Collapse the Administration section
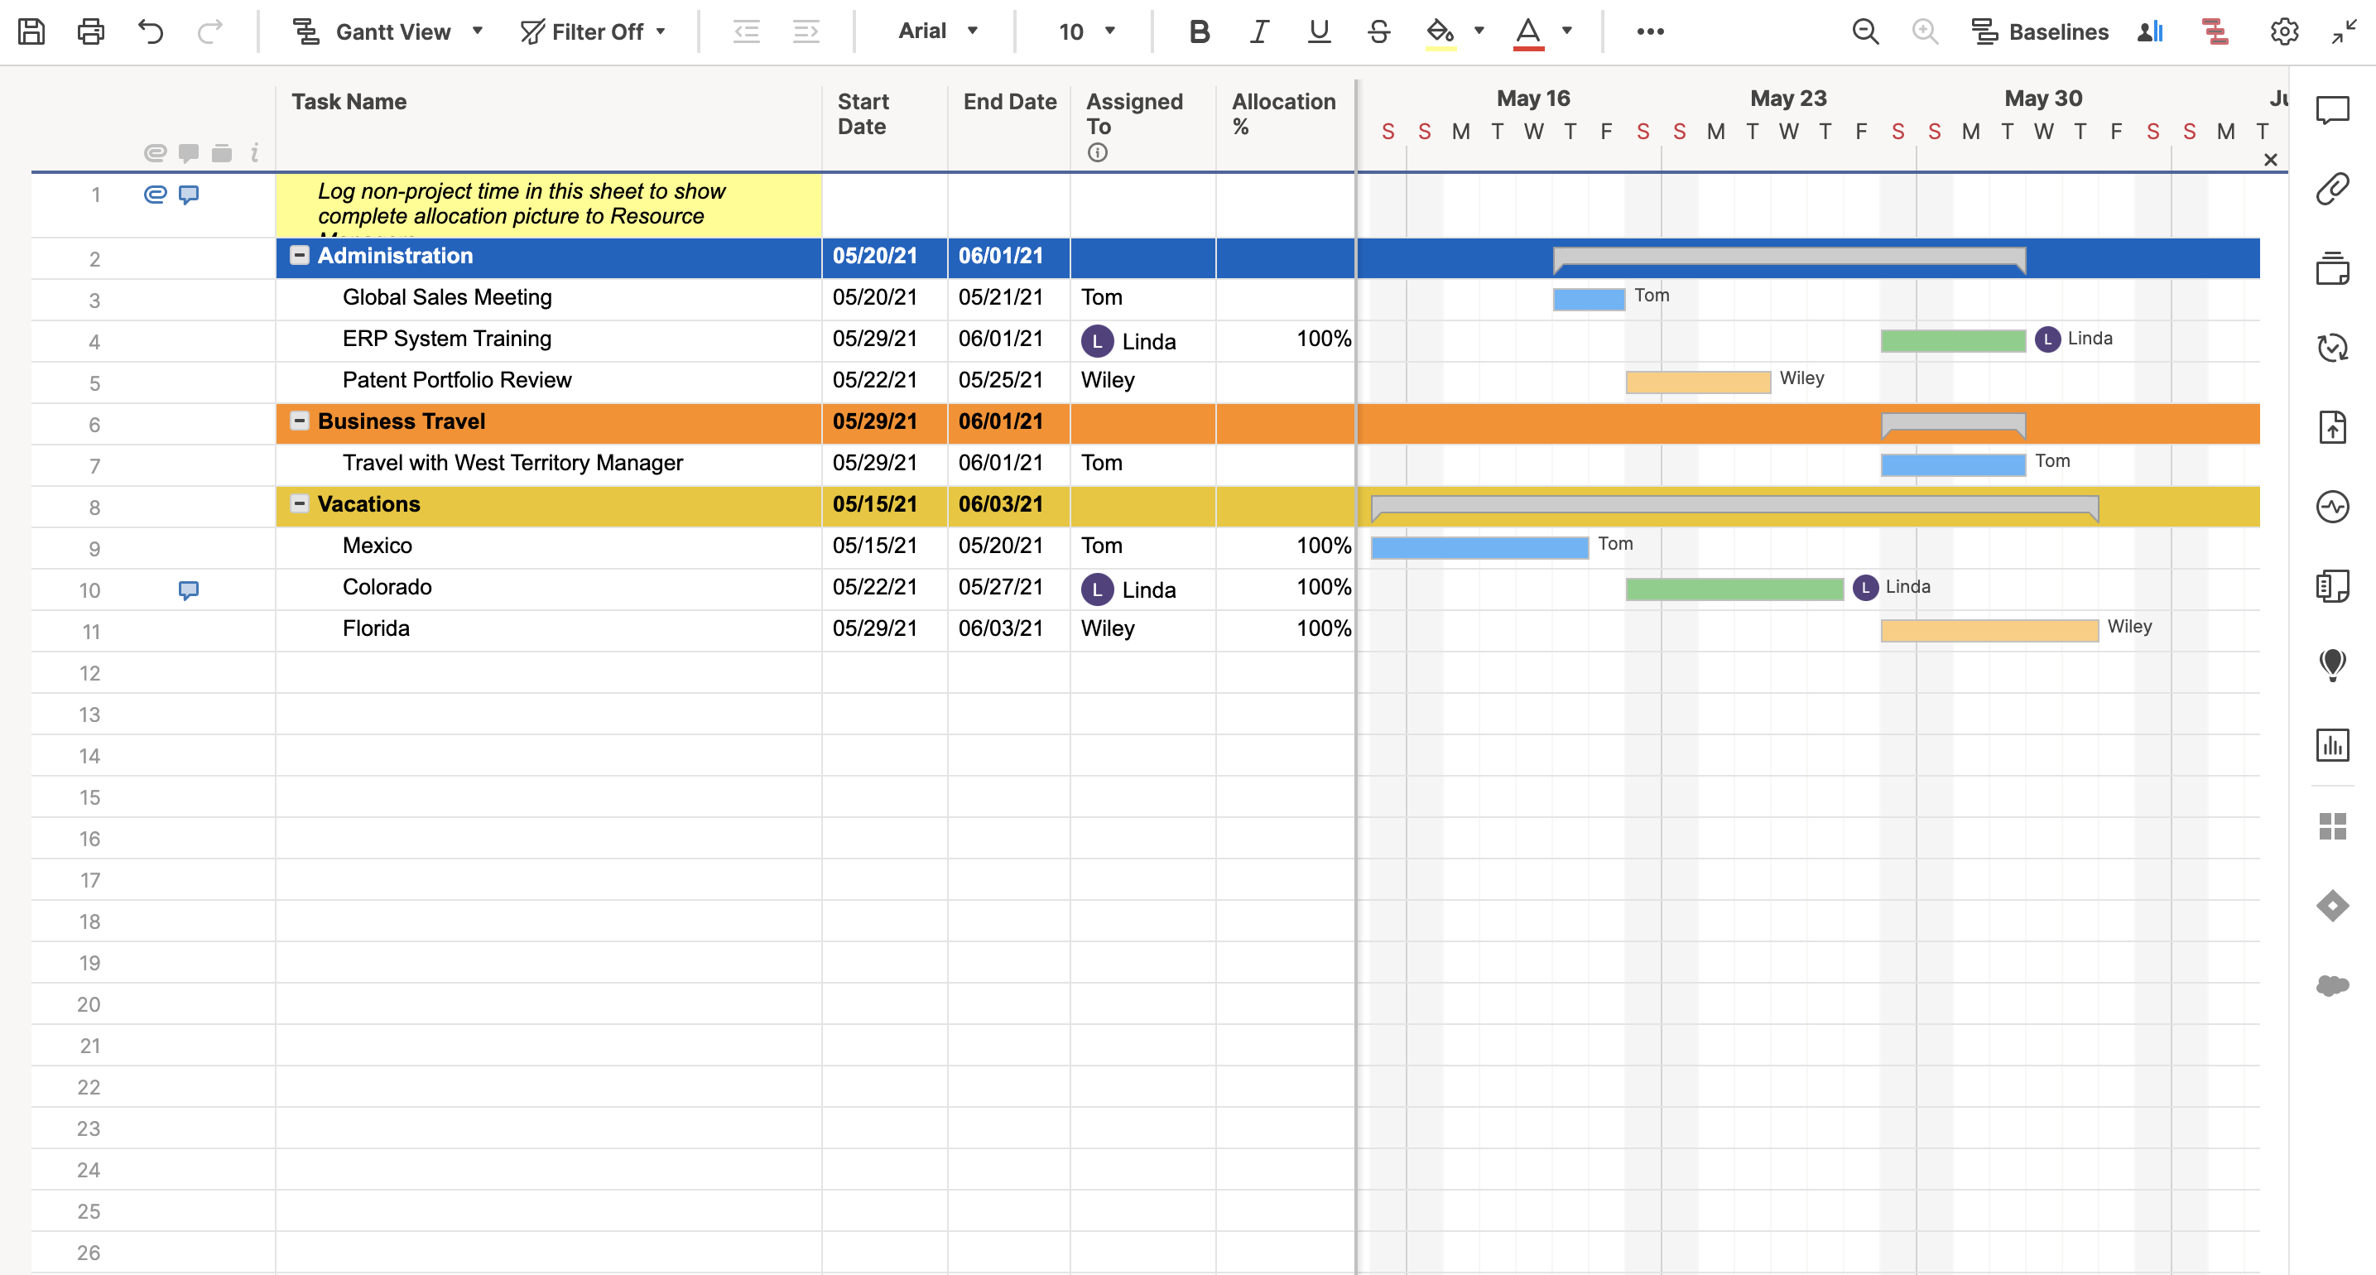 pyautogui.click(x=300, y=256)
